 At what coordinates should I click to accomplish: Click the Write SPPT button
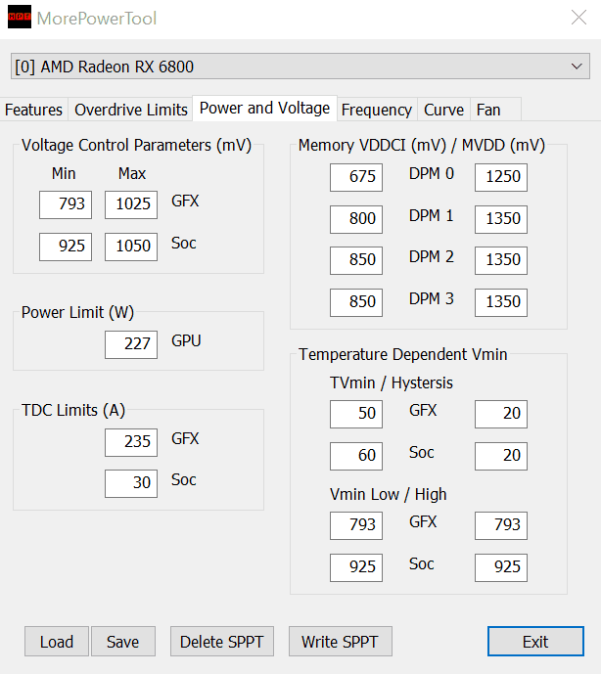341,642
